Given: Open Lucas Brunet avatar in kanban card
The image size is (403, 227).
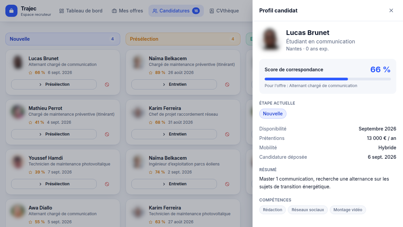Looking at the screenshot, I should coord(18,62).
